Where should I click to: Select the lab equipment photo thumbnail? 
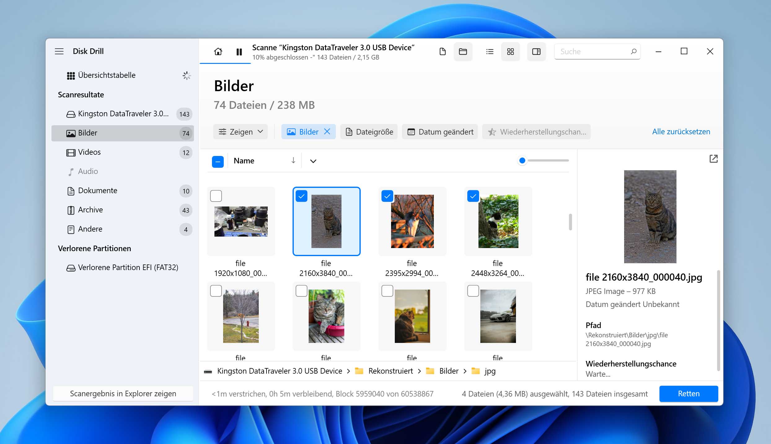pyautogui.click(x=241, y=221)
